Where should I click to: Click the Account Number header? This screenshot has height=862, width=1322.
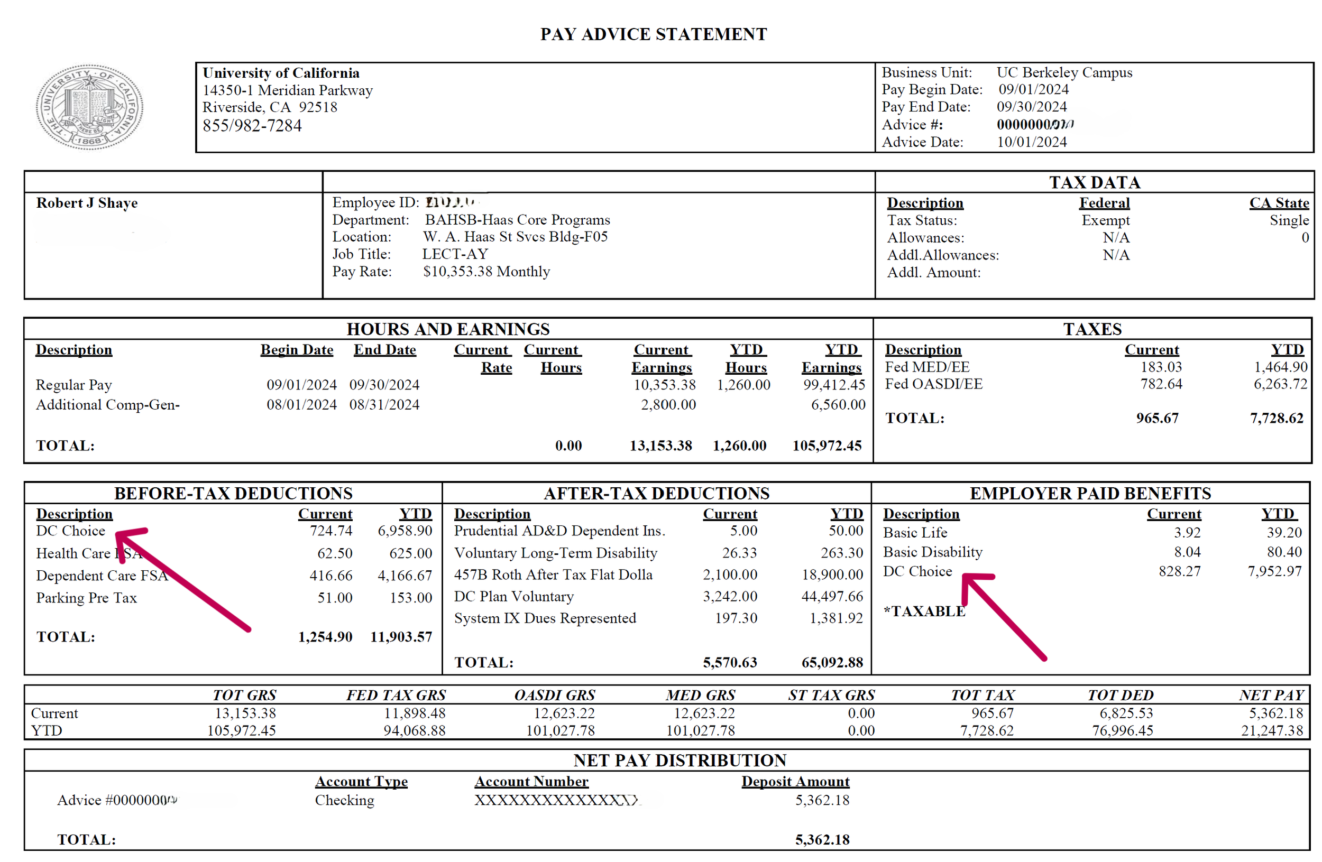(531, 782)
